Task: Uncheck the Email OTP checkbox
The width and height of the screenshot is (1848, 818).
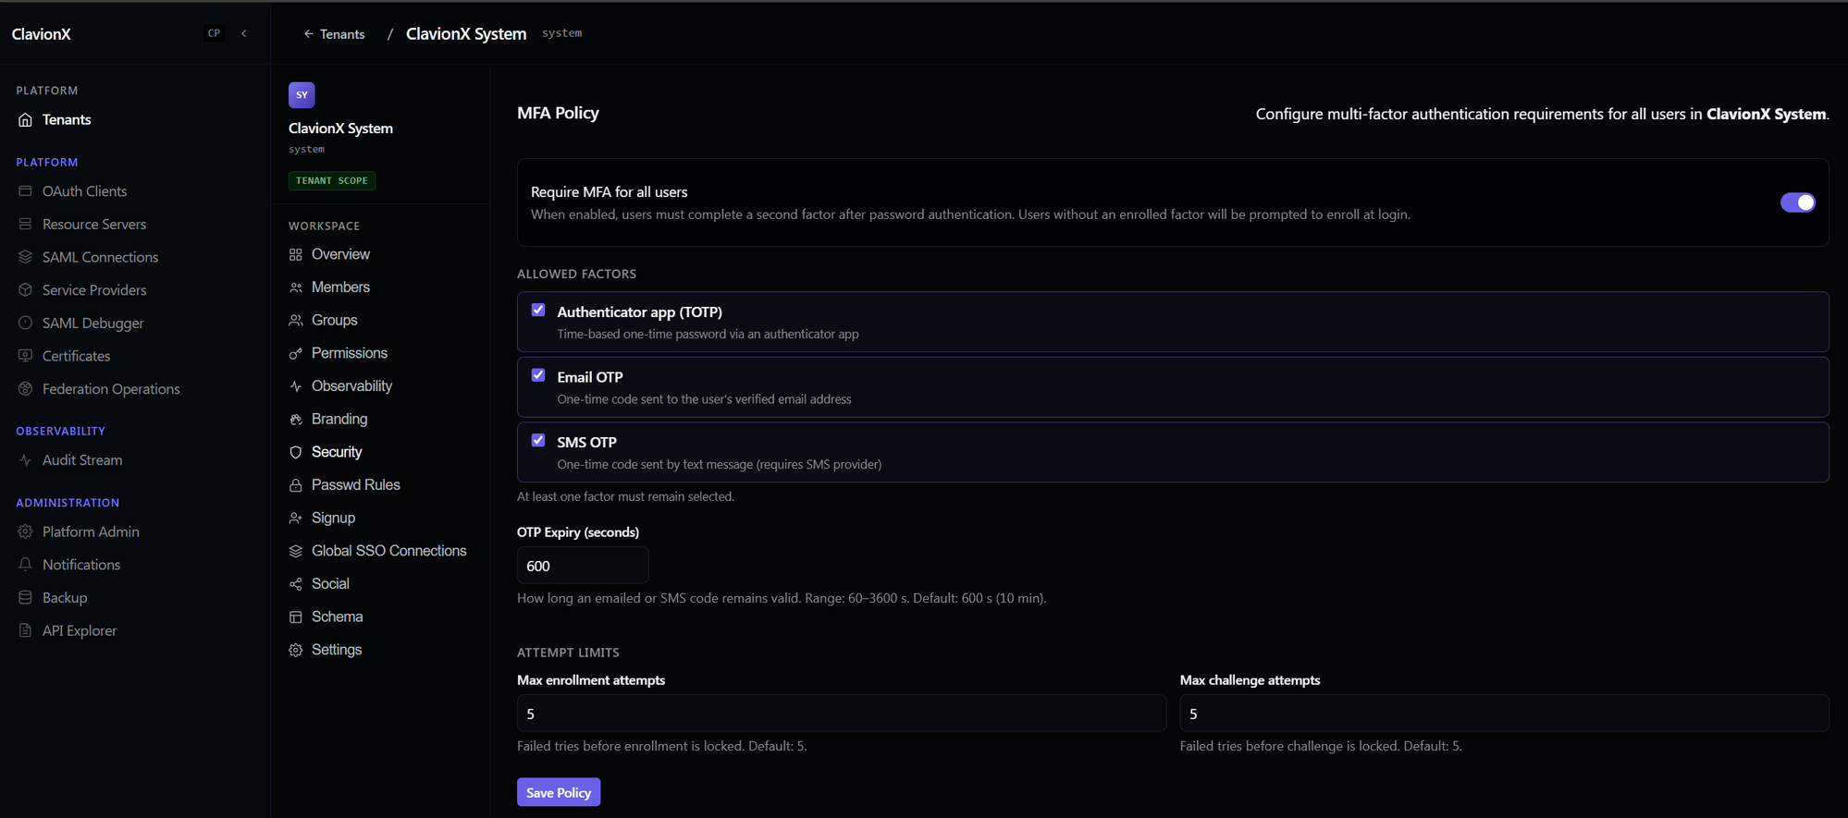Action: (538, 375)
